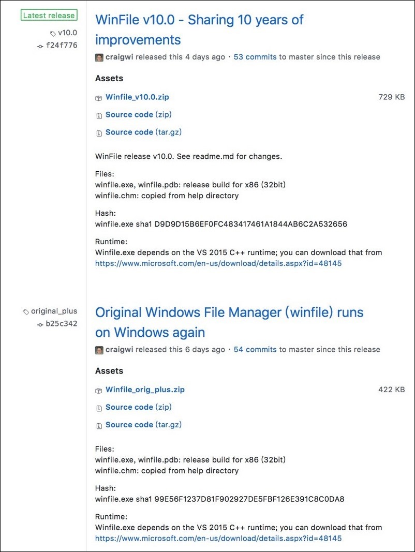
Task: Open the Microsoft download link under v10.0
Action: [x=218, y=263]
